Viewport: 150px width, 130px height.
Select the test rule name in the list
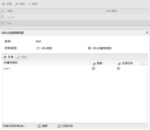click(x=9, y=23)
